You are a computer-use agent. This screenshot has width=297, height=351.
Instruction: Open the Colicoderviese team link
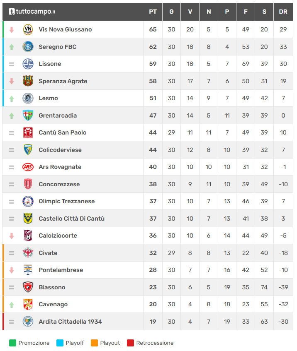click(60, 150)
